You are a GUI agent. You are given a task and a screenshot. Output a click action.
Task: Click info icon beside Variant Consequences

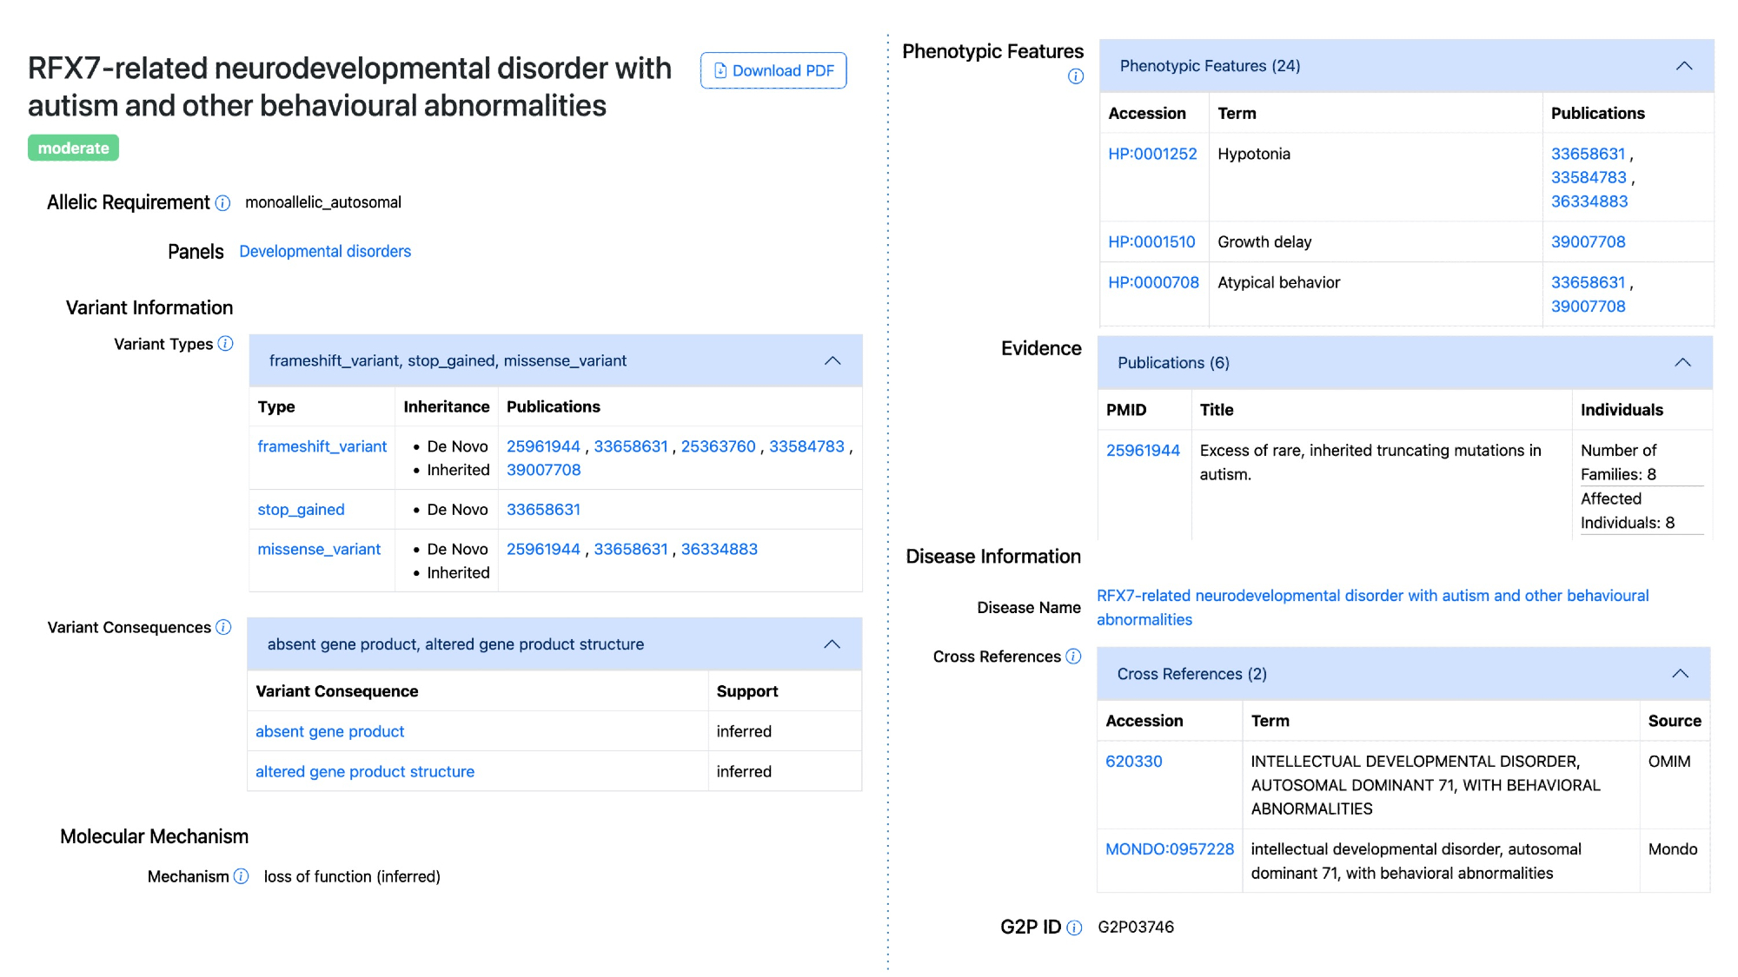point(224,627)
